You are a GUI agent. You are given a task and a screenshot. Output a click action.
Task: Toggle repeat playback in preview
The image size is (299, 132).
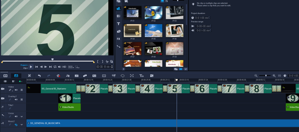click(x=55, y=67)
